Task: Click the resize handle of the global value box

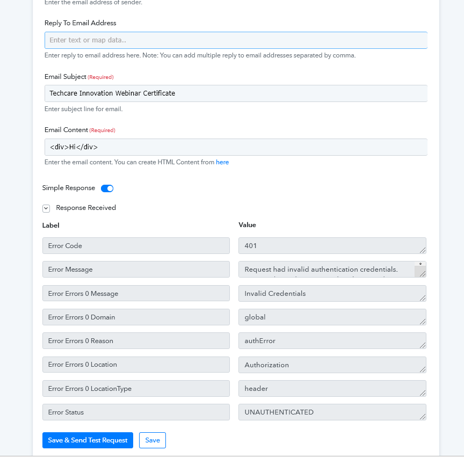Action: [x=423, y=322]
